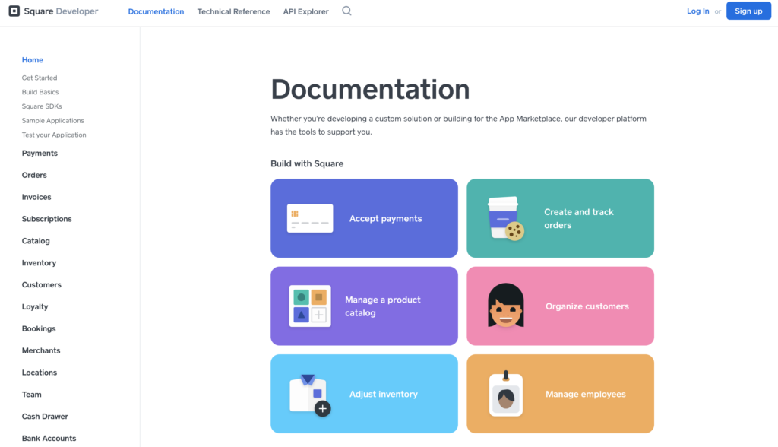Image resolution: width=778 pixels, height=447 pixels.
Task: Select Invoices in the sidebar
Action: [x=36, y=197]
